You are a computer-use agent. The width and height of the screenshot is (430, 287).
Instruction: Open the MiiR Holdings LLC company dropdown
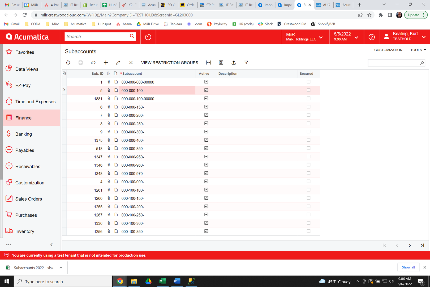pyautogui.click(x=321, y=37)
